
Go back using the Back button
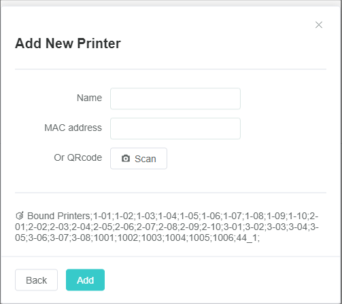click(x=36, y=280)
